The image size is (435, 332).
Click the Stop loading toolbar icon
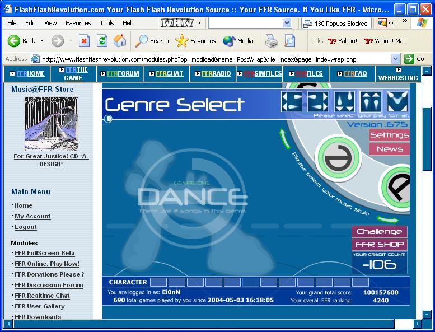tap(84, 41)
